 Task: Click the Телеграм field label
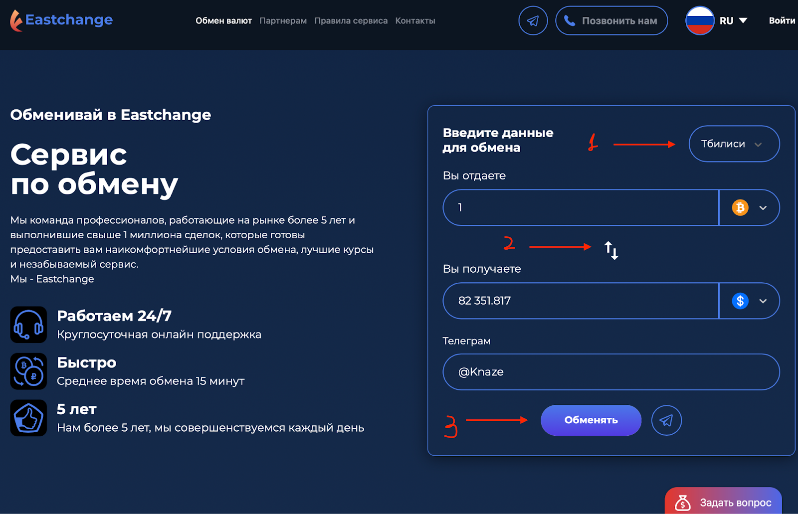pos(467,341)
